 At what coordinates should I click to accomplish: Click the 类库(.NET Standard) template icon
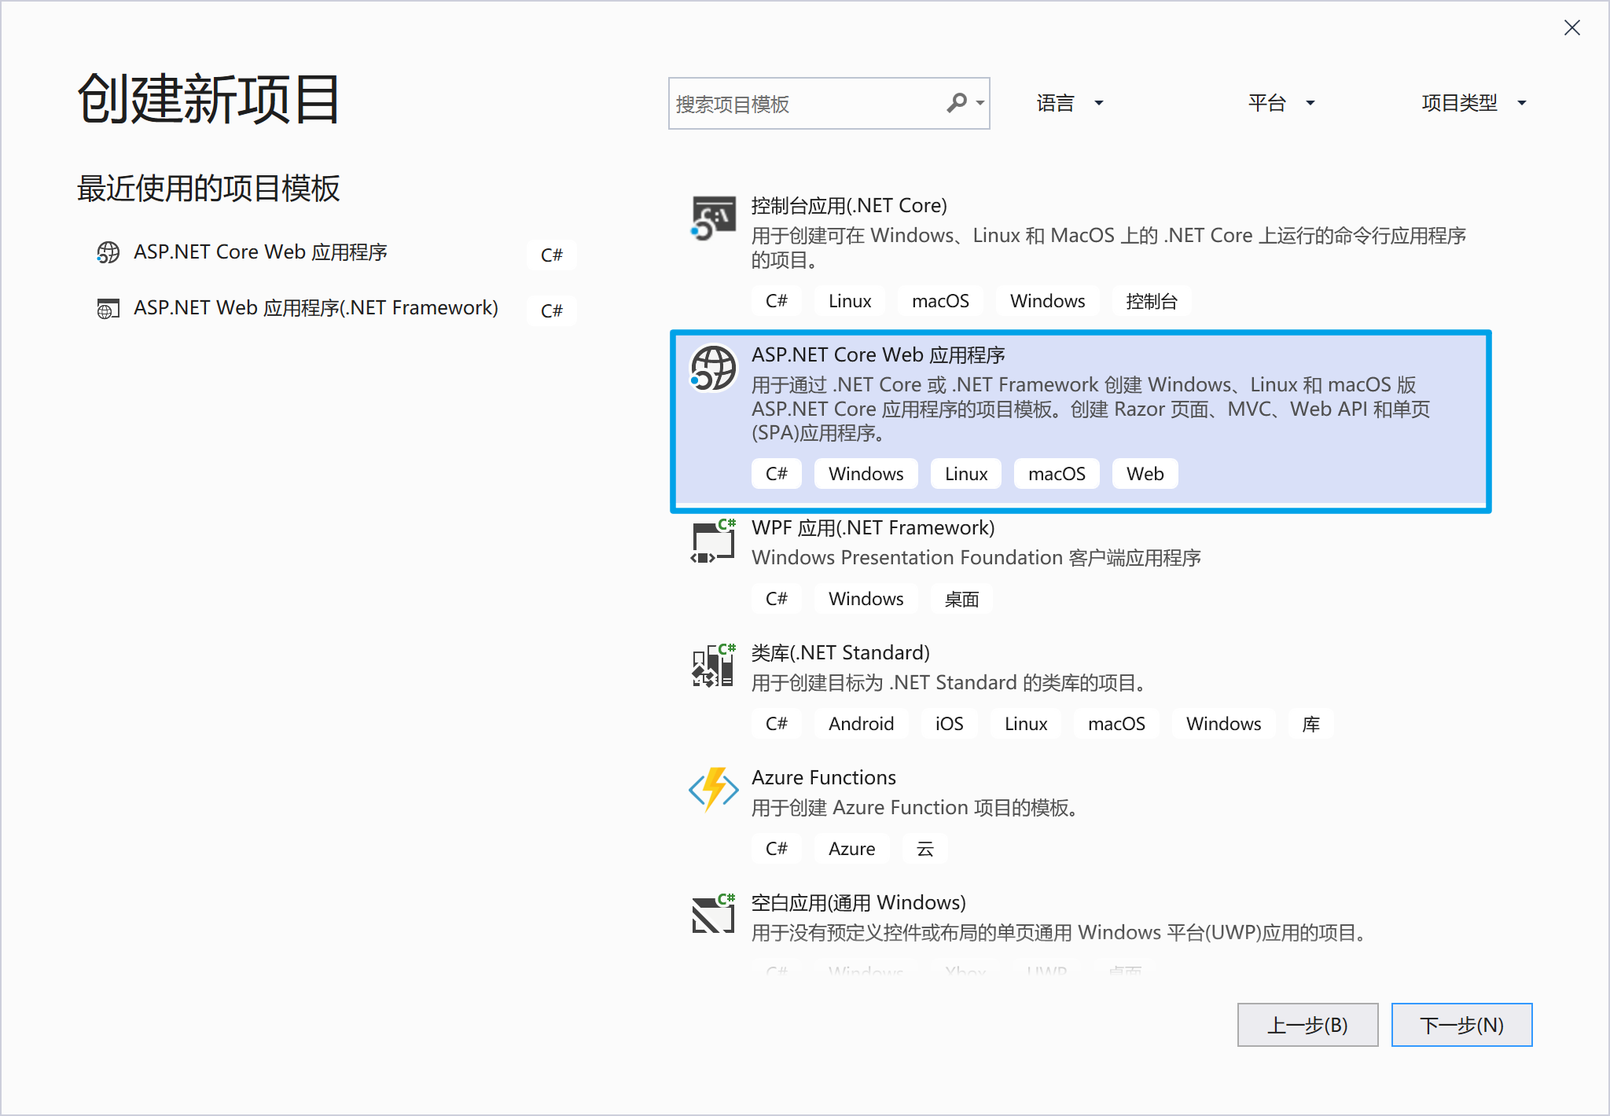tap(711, 666)
